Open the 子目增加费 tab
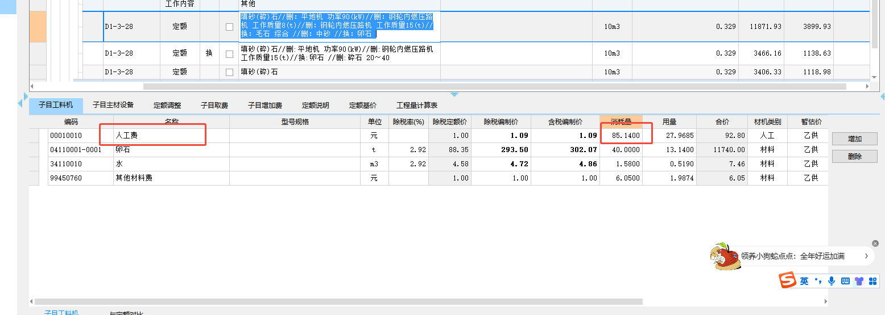The height and width of the screenshot is (315, 885). pos(265,106)
